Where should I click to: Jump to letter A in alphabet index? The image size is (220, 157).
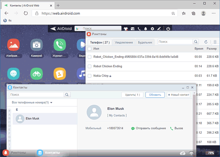tap(9, 115)
